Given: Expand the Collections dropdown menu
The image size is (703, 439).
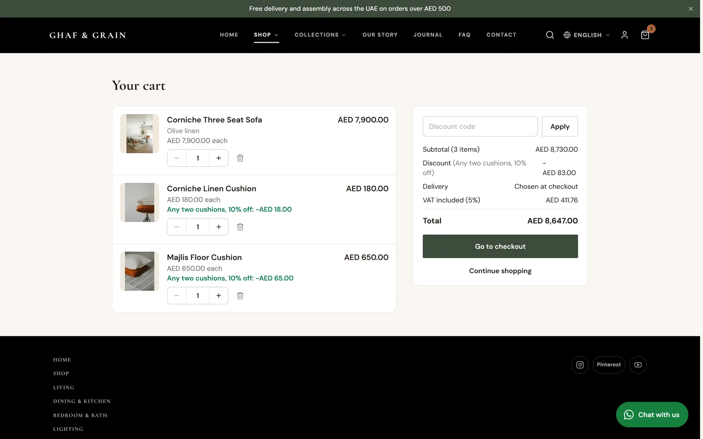Looking at the screenshot, I should pyautogui.click(x=320, y=35).
